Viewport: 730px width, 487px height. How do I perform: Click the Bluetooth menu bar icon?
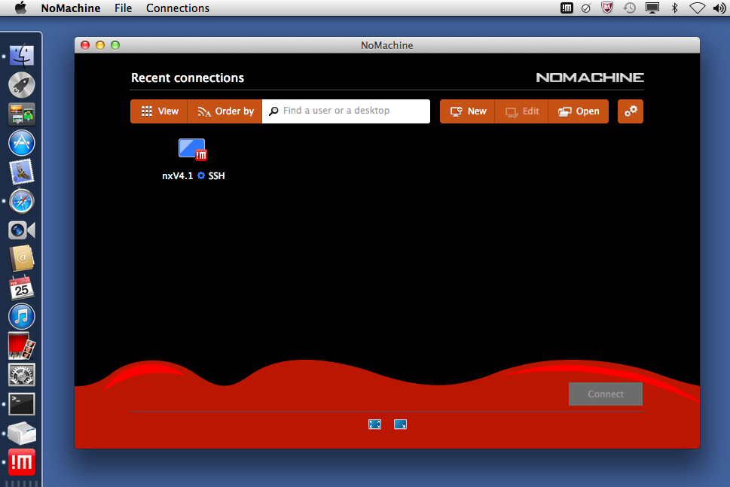coord(674,8)
